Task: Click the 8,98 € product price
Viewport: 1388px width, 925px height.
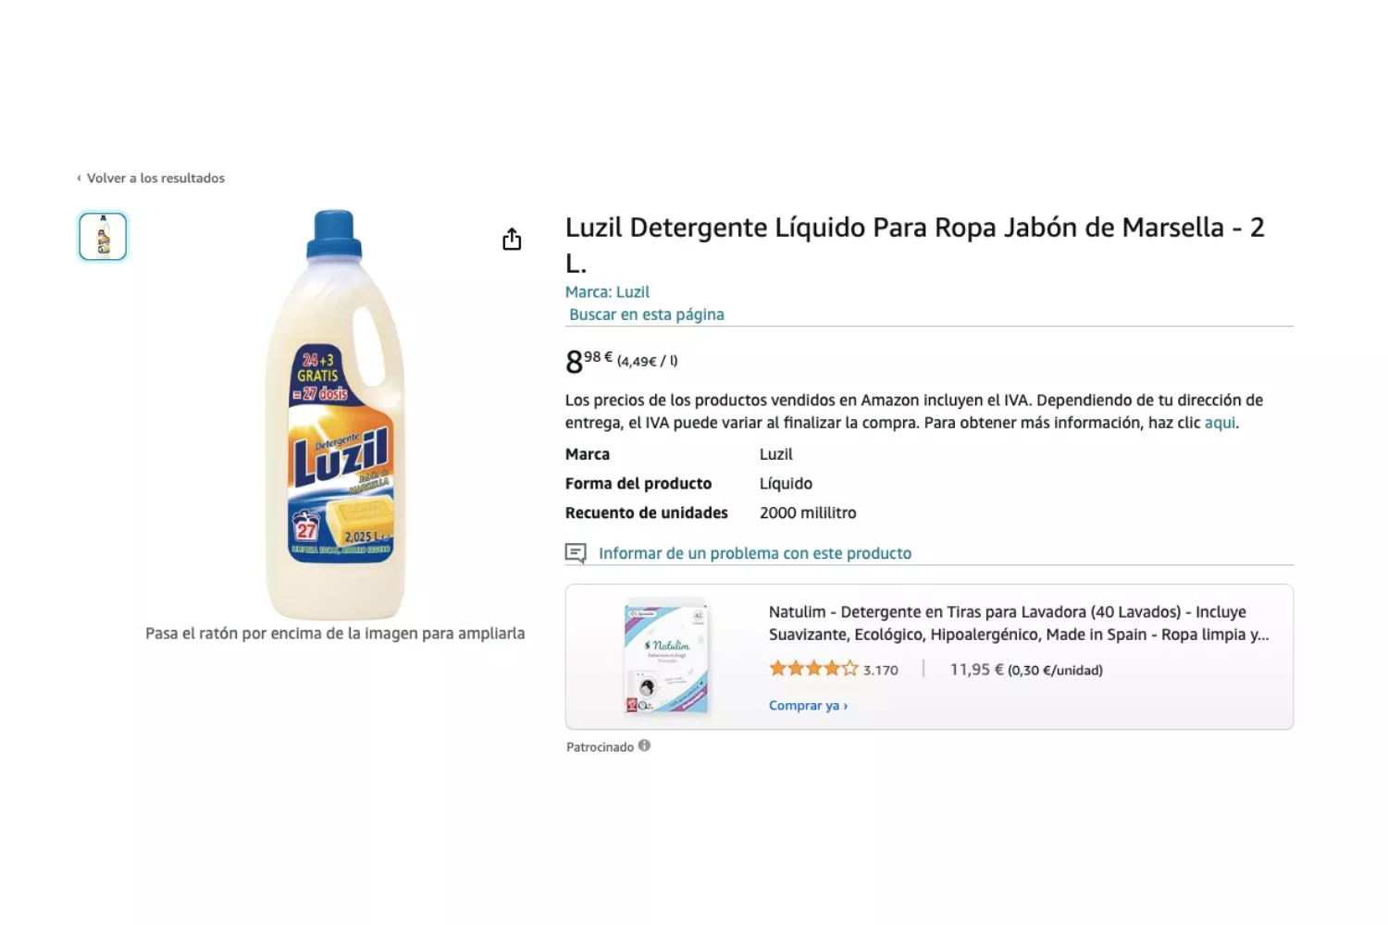Action: click(589, 361)
